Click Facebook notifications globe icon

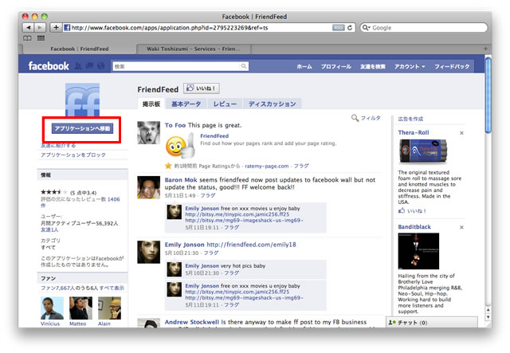click(101, 66)
